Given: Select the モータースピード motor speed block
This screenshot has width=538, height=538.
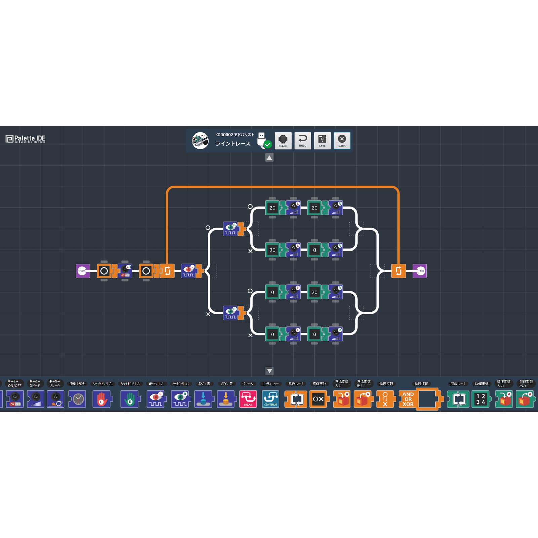Looking at the screenshot, I should (35, 399).
